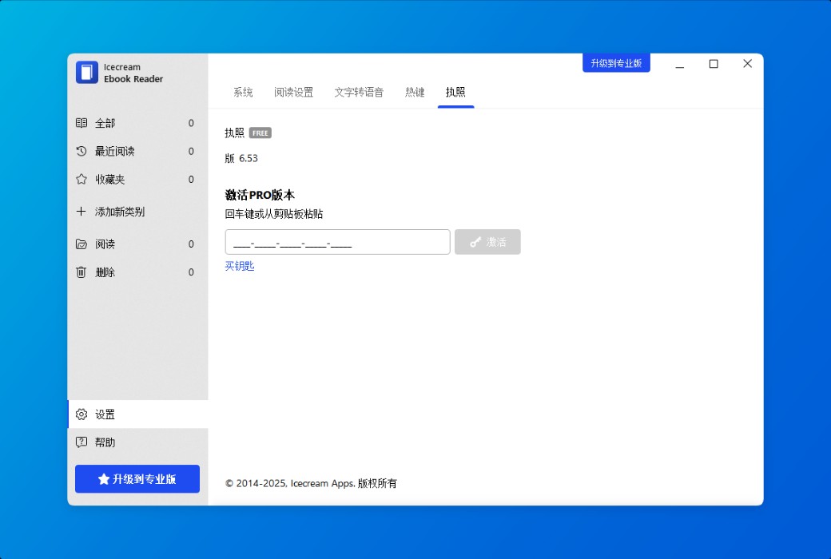
Task: Open the 全部 books library section
Action: tap(105, 123)
